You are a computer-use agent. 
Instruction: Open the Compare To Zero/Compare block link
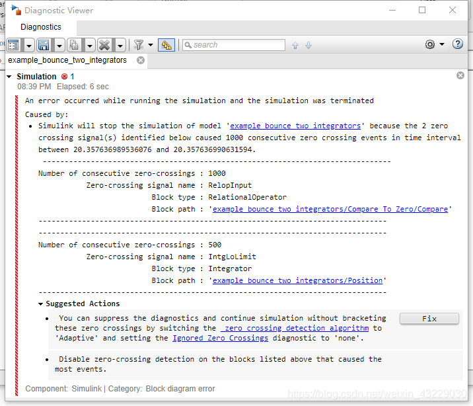330,209
